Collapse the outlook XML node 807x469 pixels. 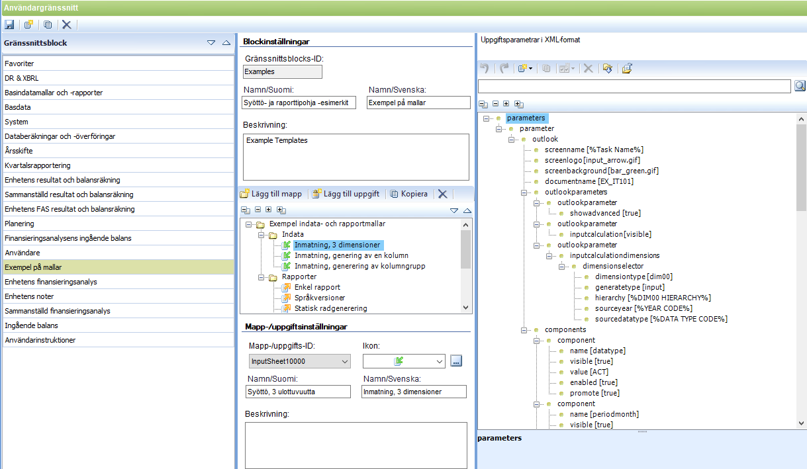coord(512,139)
